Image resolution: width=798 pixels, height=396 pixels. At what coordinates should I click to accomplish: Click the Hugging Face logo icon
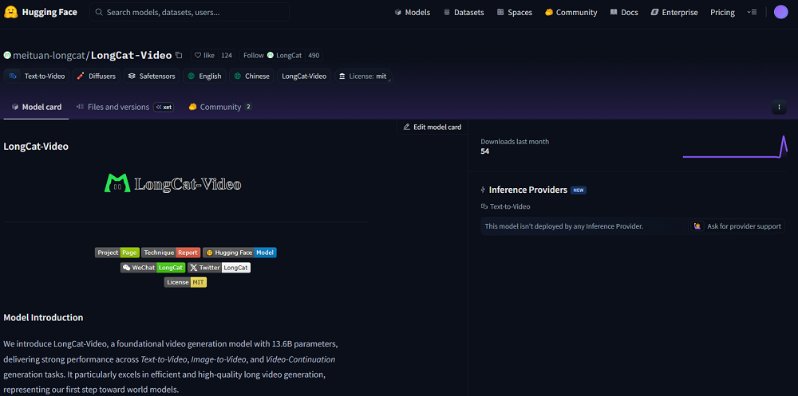pos(11,12)
